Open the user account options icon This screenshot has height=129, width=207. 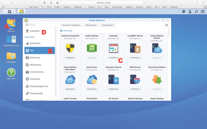[x=190, y=12]
